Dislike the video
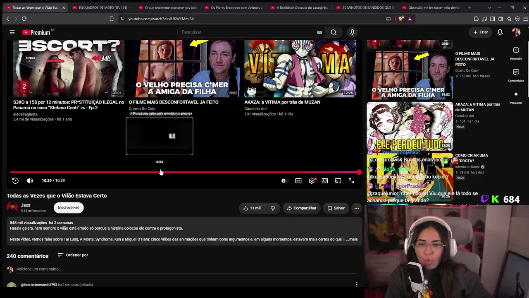The image size is (529, 298). coord(273,208)
